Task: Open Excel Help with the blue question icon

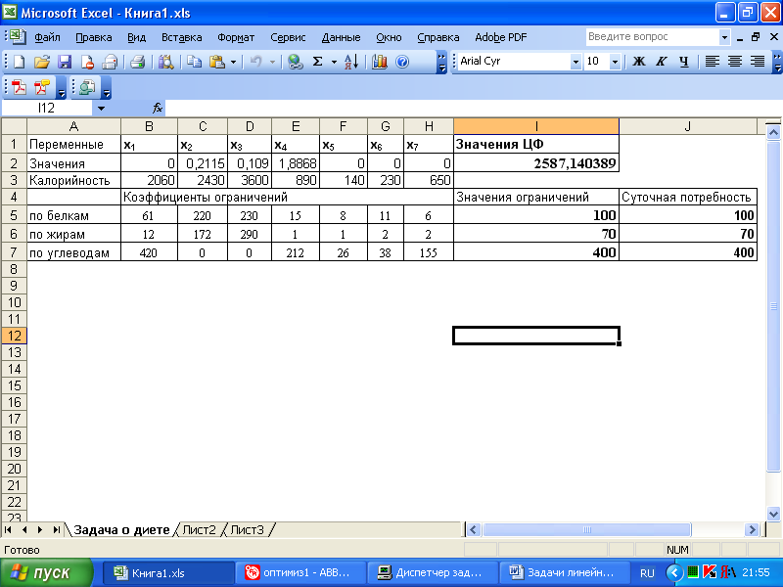Action: point(402,62)
